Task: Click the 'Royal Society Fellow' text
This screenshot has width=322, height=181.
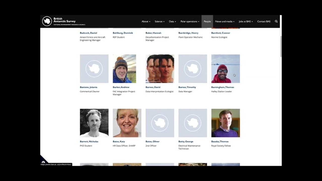Action: point(221,146)
